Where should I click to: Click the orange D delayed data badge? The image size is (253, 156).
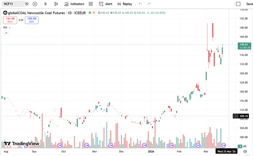click(x=94, y=13)
